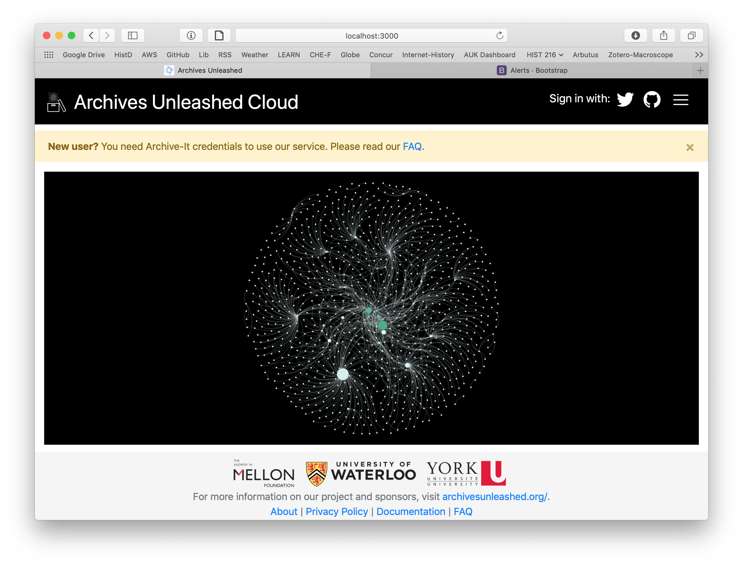Open the About footer link

284,511
